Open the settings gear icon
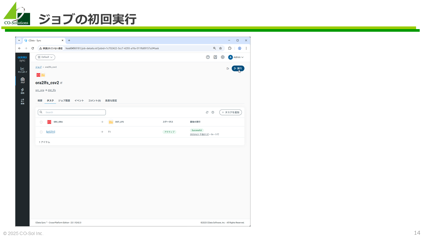The width and height of the screenshot is (423, 238). click(222, 57)
